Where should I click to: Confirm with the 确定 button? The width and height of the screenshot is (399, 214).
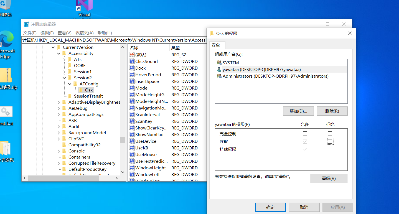[x=270, y=207]
